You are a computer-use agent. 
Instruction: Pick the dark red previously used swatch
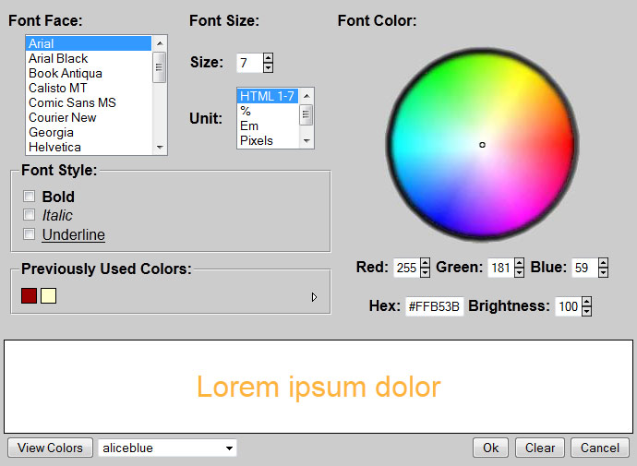pos(29,295)
